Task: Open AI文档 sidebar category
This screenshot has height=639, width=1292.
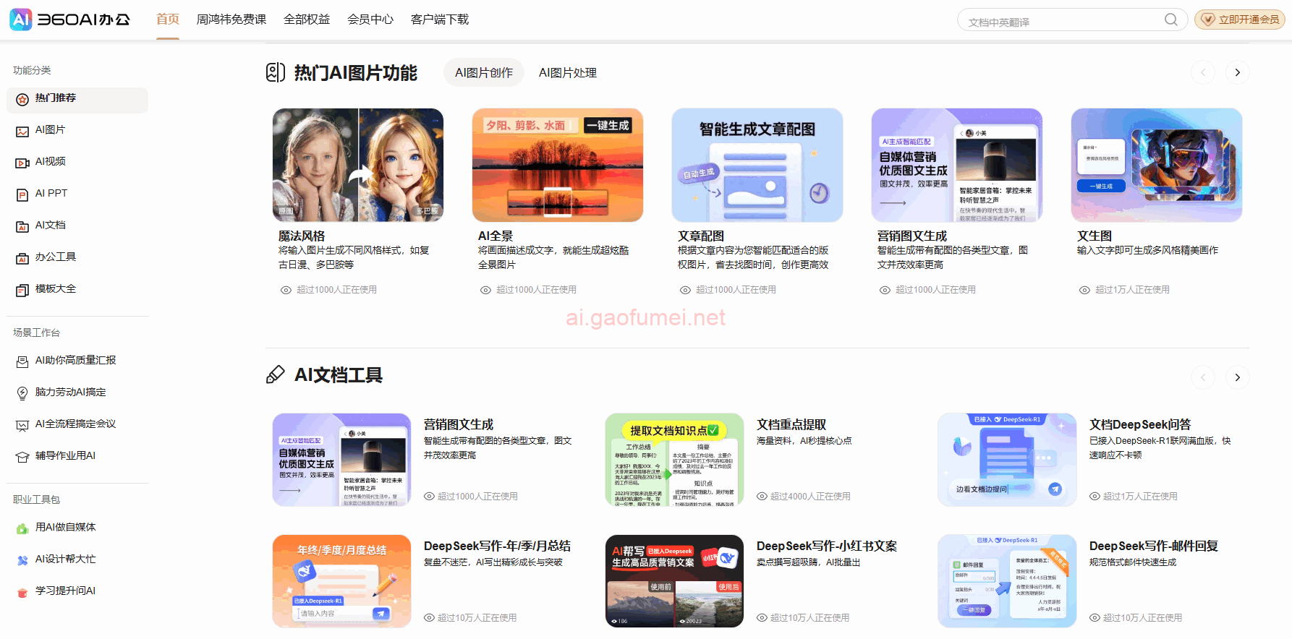Action: coord(50,226)
